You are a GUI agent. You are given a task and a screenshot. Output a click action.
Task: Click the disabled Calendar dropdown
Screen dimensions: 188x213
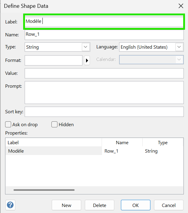click(x=151, y=59)
